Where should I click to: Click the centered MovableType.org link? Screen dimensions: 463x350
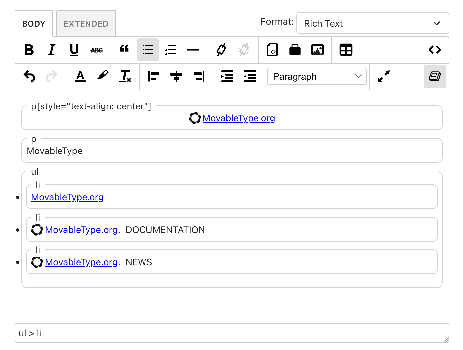[x=239, y=118]
